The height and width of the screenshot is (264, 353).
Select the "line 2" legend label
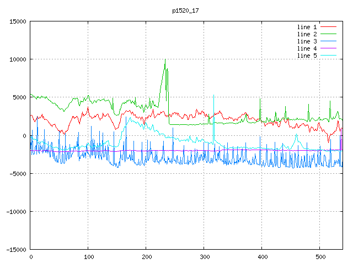coord(308,34)
